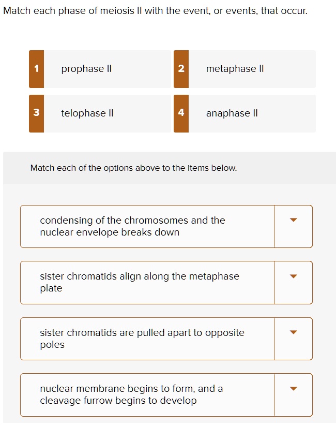Click the 'Match each of the options above' instruction
The image size is (336, 425).
point(133,168)
